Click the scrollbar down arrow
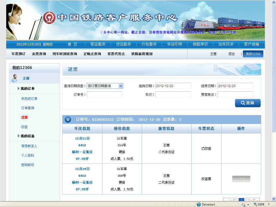This screenshot has width=276, height=207. click(x=274, y=199)
